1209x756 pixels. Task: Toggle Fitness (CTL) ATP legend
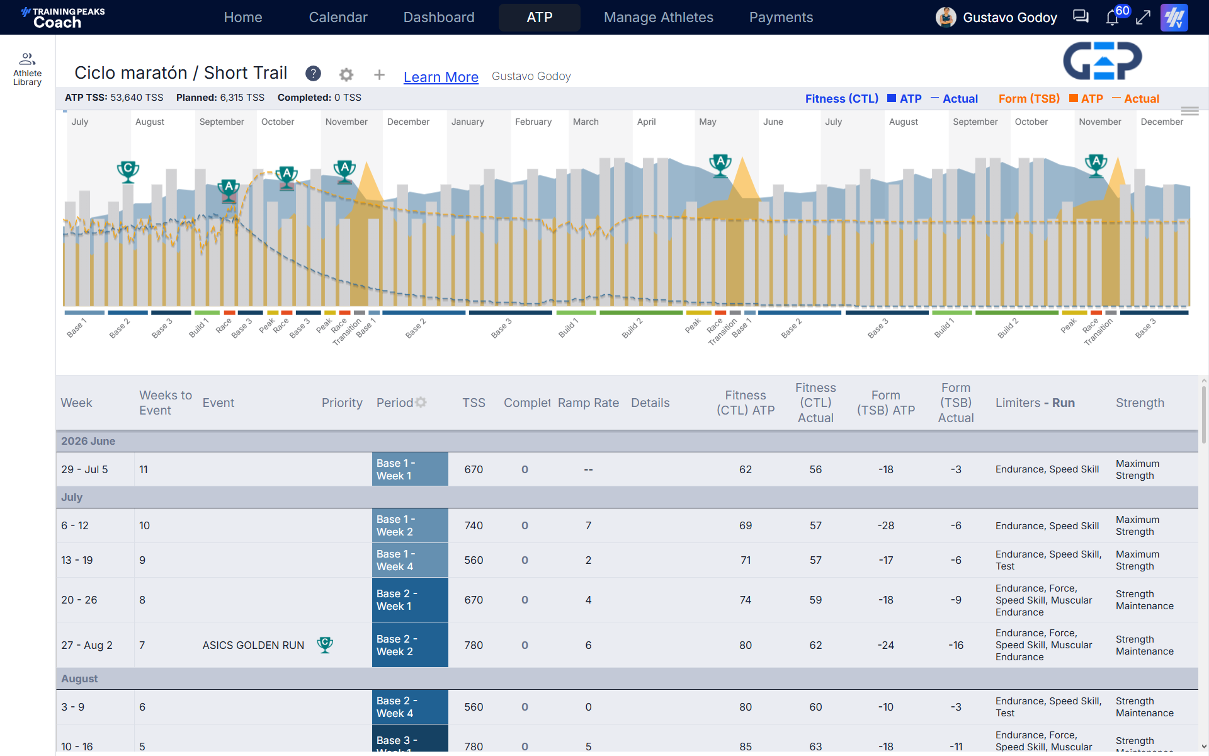click(904, 99)
